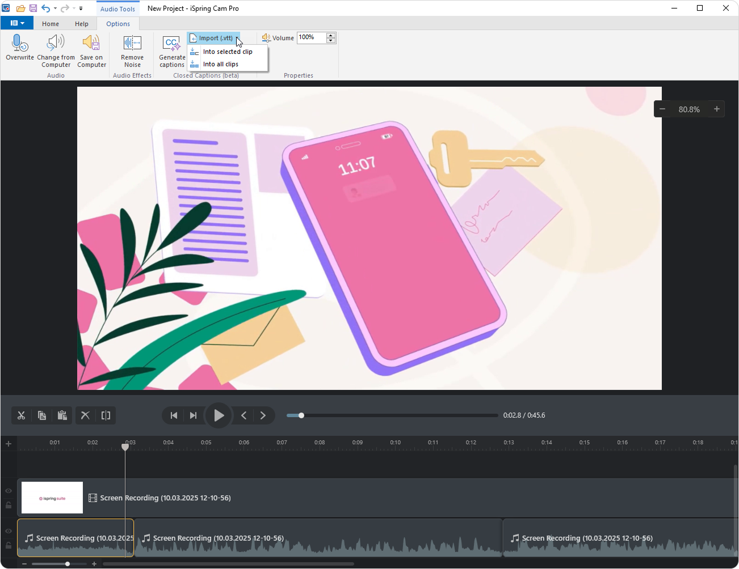
Task: Click Save on Computer audio icon
Action: pyautogui.click(x=91, y=44)
